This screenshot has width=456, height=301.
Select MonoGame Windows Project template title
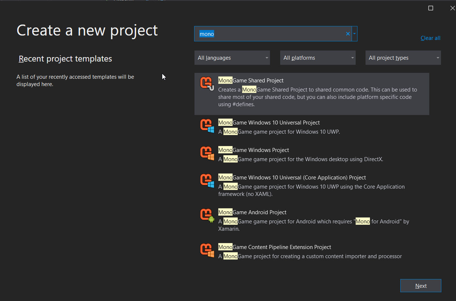click(253, 150)
